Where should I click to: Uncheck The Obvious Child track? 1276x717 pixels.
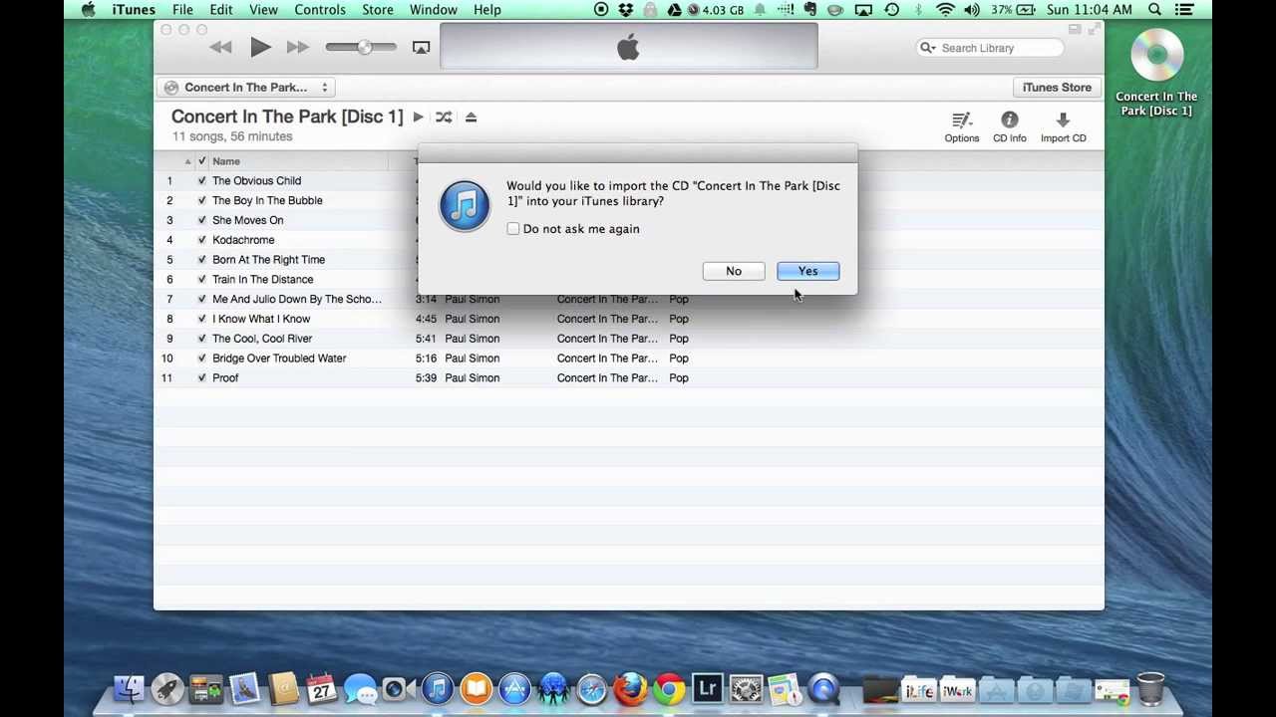[x=202, y=181]
